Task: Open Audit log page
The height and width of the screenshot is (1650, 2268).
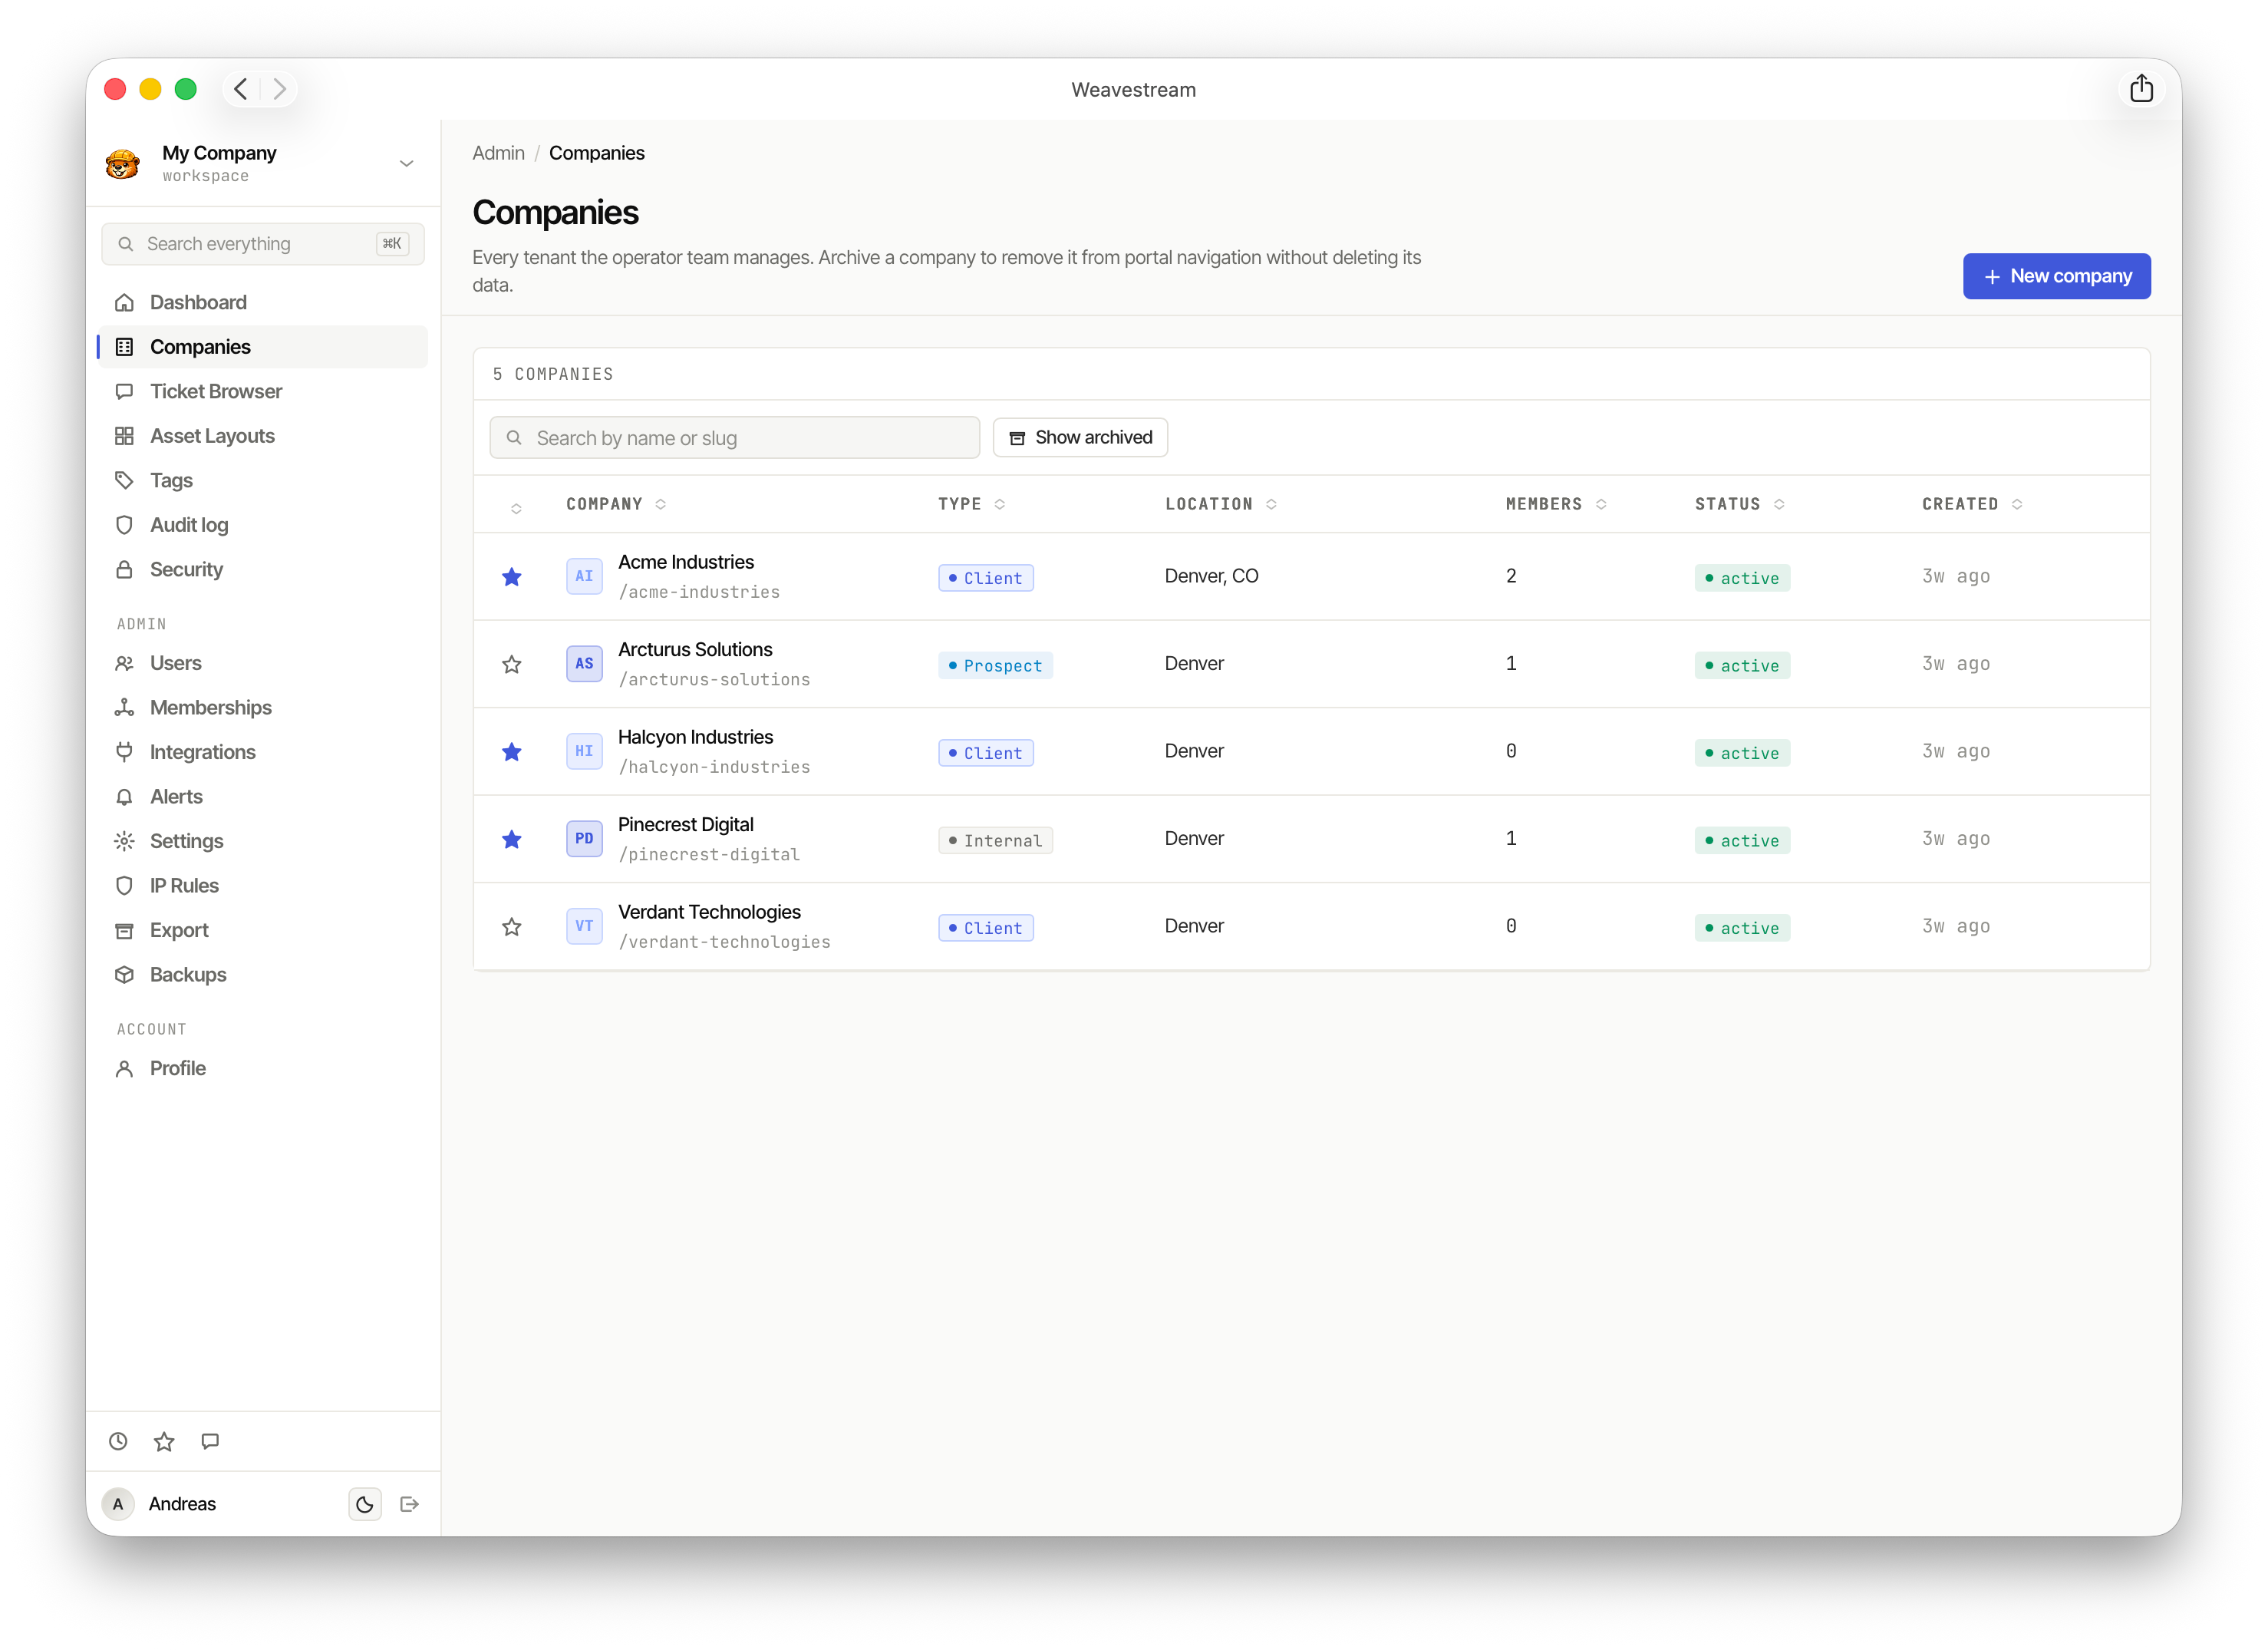Action: [x=263, y=525]
